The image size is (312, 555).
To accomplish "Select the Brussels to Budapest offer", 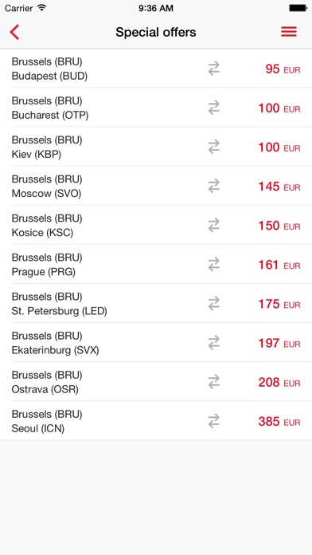I will pyautogui.click(x=156, y=69).
